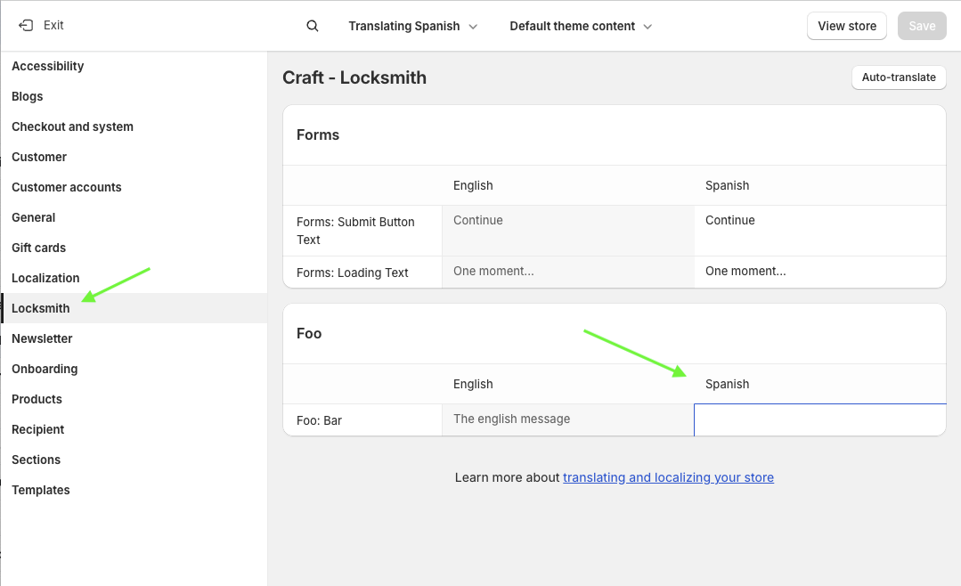Image resolution: width=961 pixels, height=586 pixels.
Task: Open Customer accounts in the sidebar
Action: click(66, 188)
